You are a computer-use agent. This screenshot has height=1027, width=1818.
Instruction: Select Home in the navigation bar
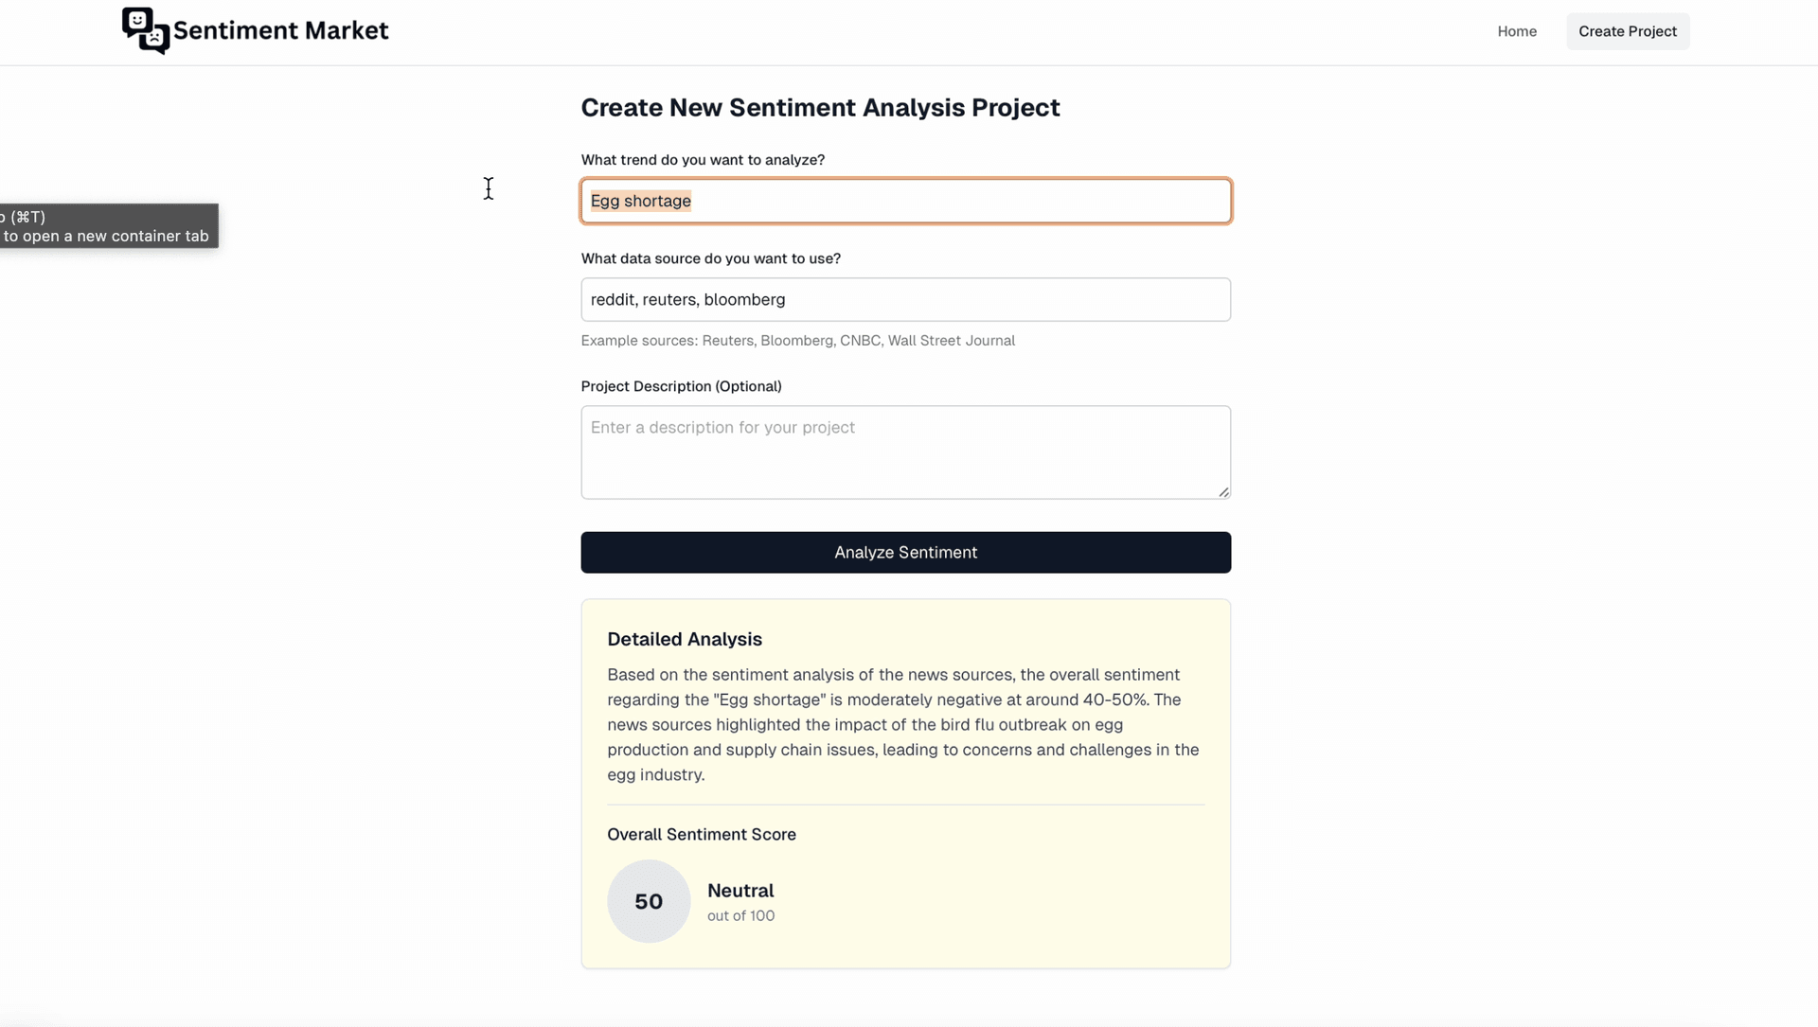point(1517,31)
